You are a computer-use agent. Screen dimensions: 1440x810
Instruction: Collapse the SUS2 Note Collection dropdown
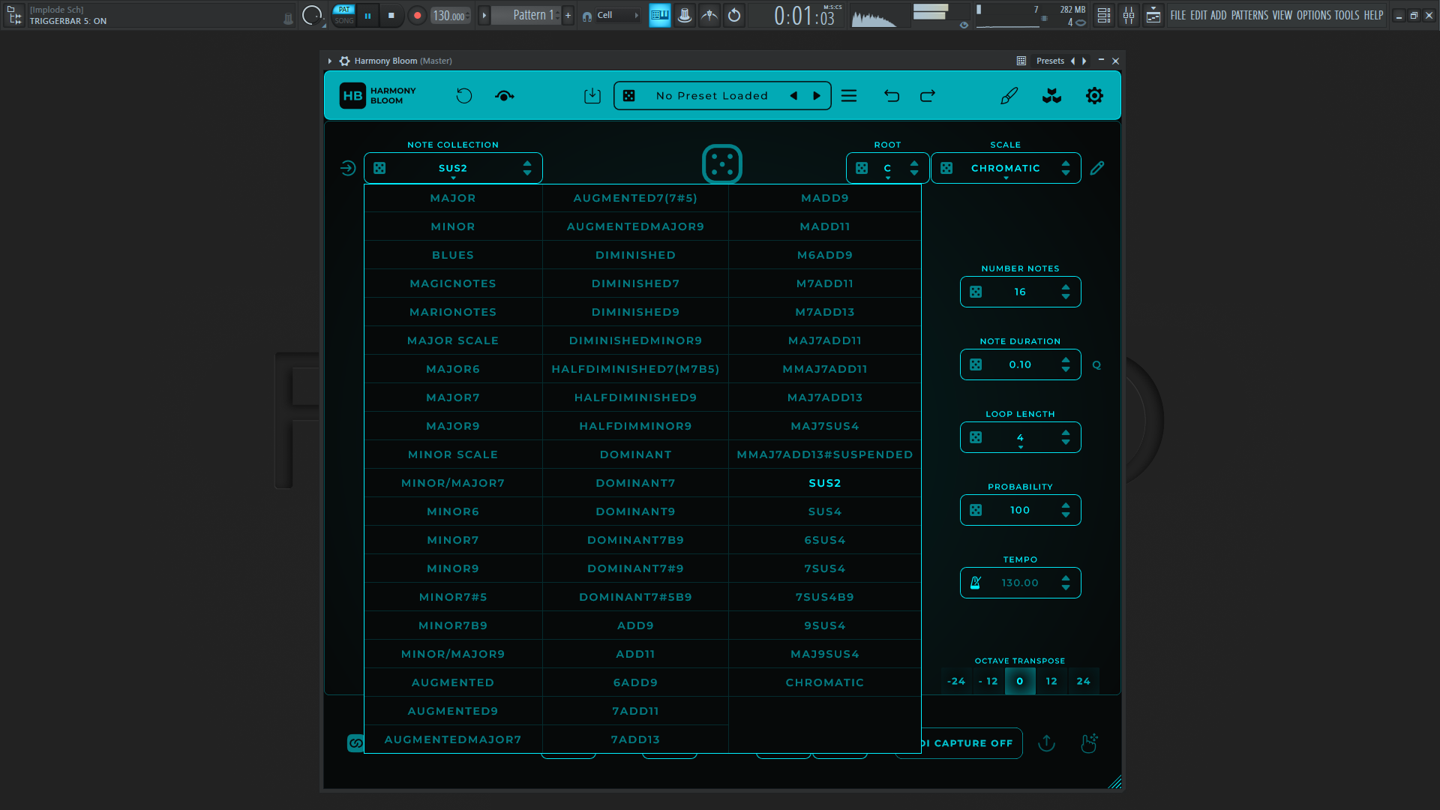pos(453,168)
